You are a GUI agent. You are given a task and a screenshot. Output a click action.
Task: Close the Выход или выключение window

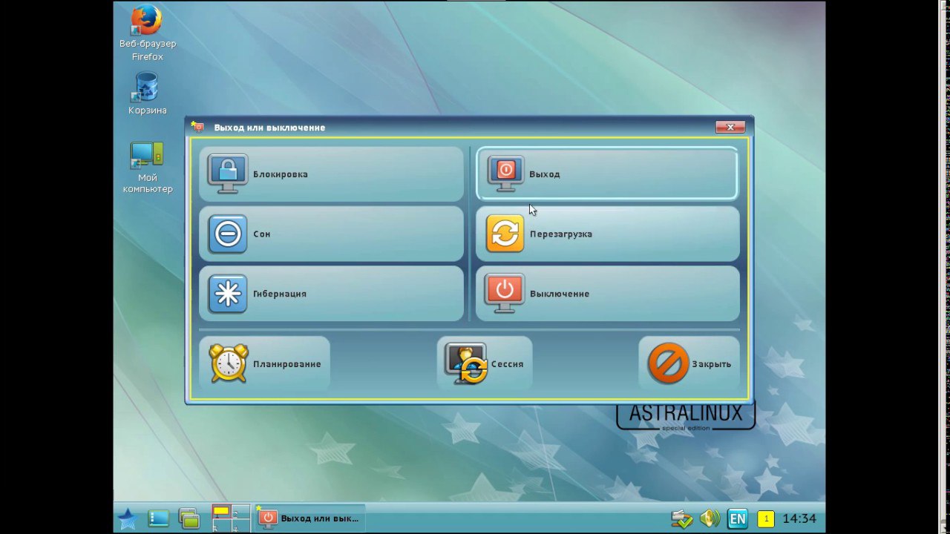point(730,128)
